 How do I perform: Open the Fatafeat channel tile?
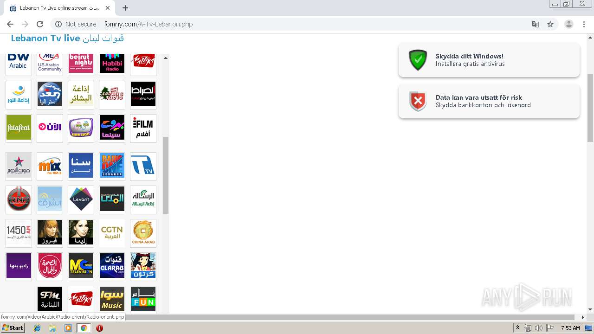(19, 128)
